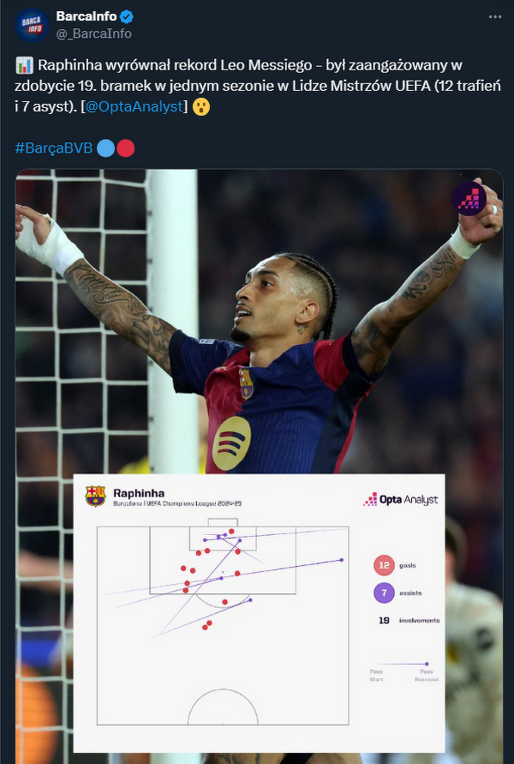The height and width of the screenshot is (764, 514).
Task: Click the 19 involvements figure
Action: (x=384, y=621)
